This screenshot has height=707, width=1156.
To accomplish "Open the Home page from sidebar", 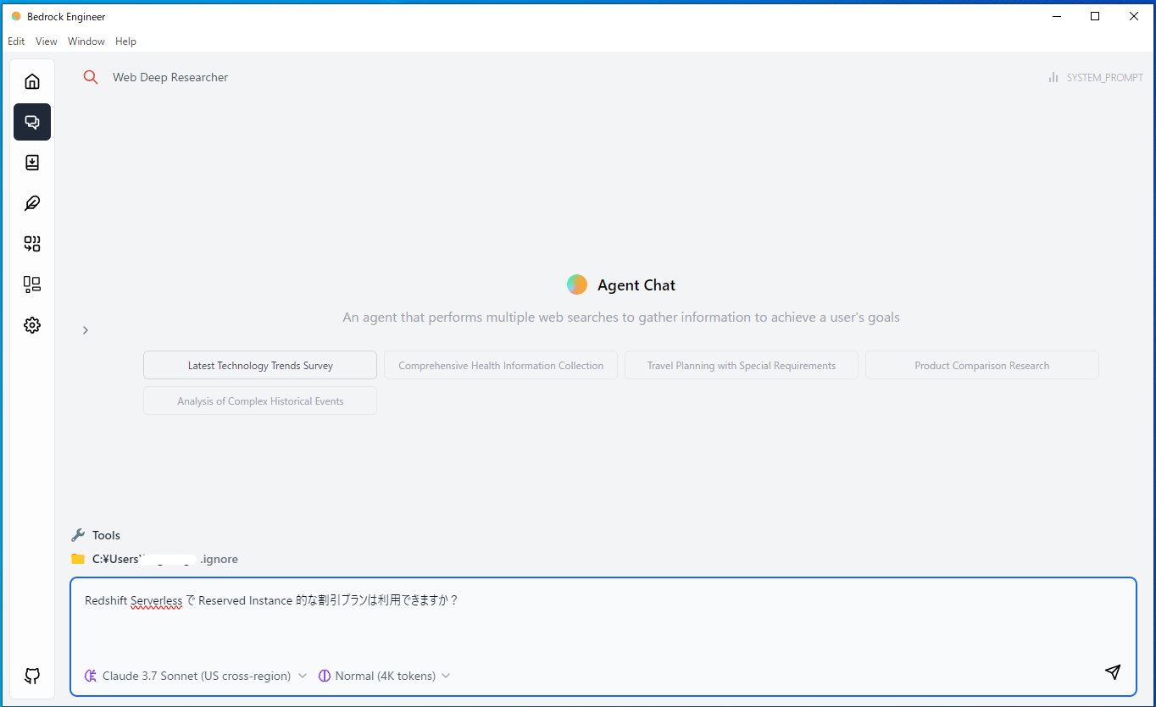I will 32,81.
